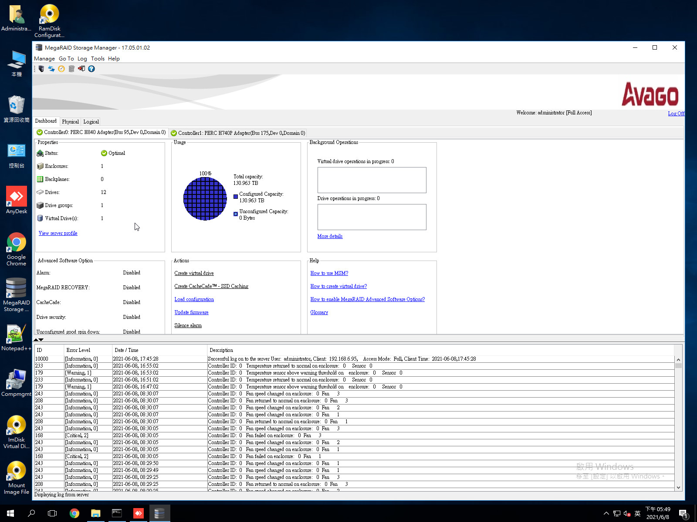Click the View server profile link

tap(58, 233)
